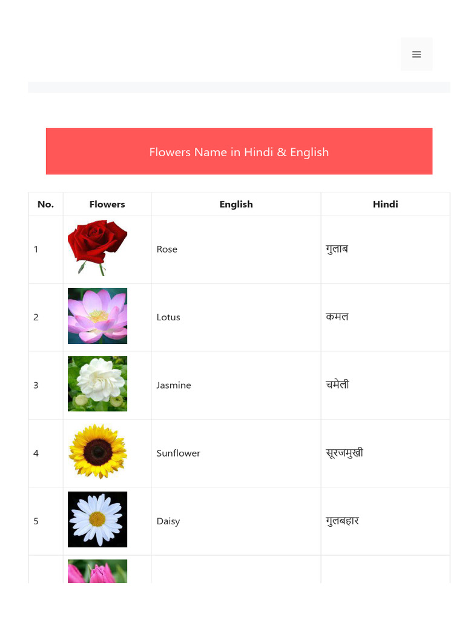Click the Jasmine name text
This screenshot has width=465, height=620.
[x=174, y=385]
